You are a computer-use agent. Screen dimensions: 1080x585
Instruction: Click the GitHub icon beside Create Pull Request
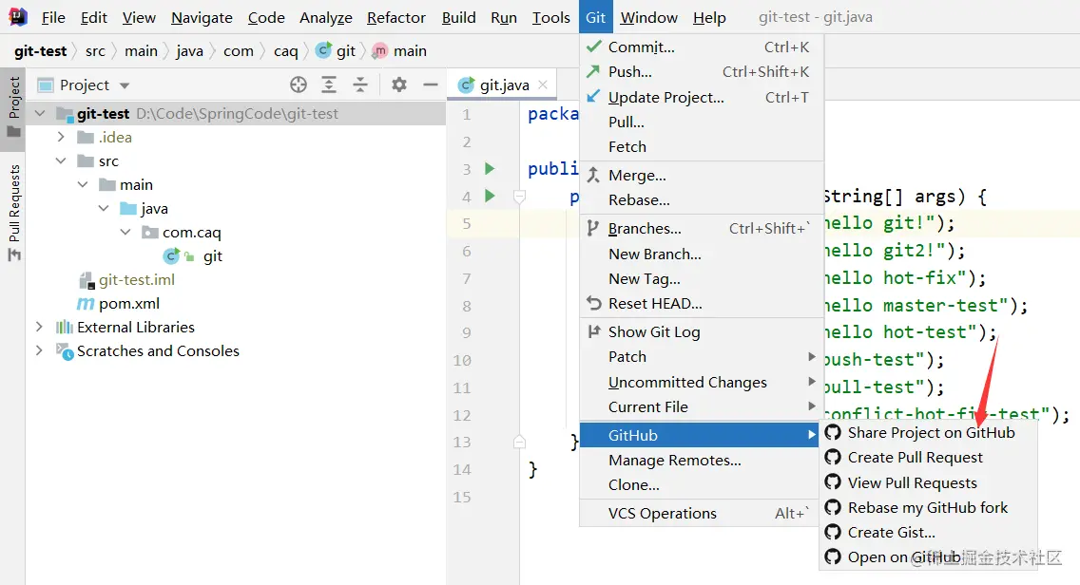point(833,457)
